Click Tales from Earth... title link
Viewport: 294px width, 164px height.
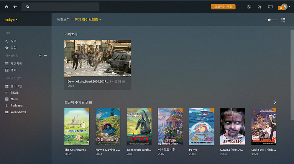click(139, 150)
